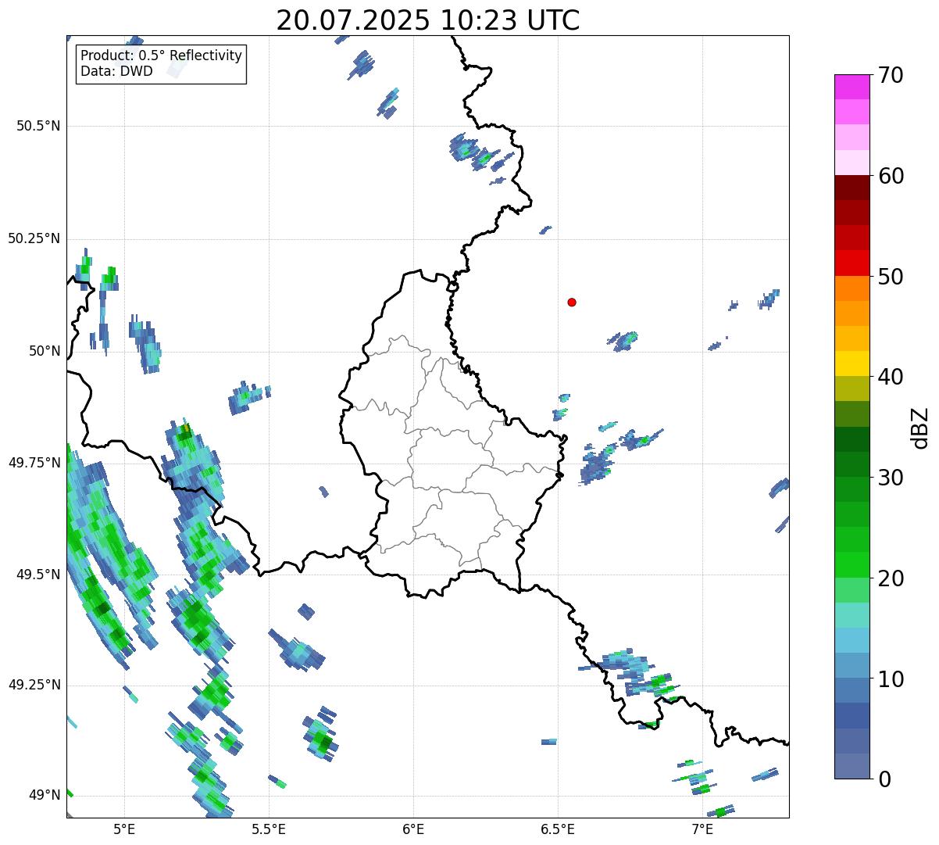Pick the orange swatch just below 50

pos(852,288)
